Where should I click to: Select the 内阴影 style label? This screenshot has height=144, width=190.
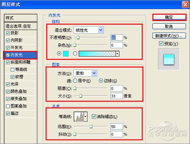tap(17, 40)
